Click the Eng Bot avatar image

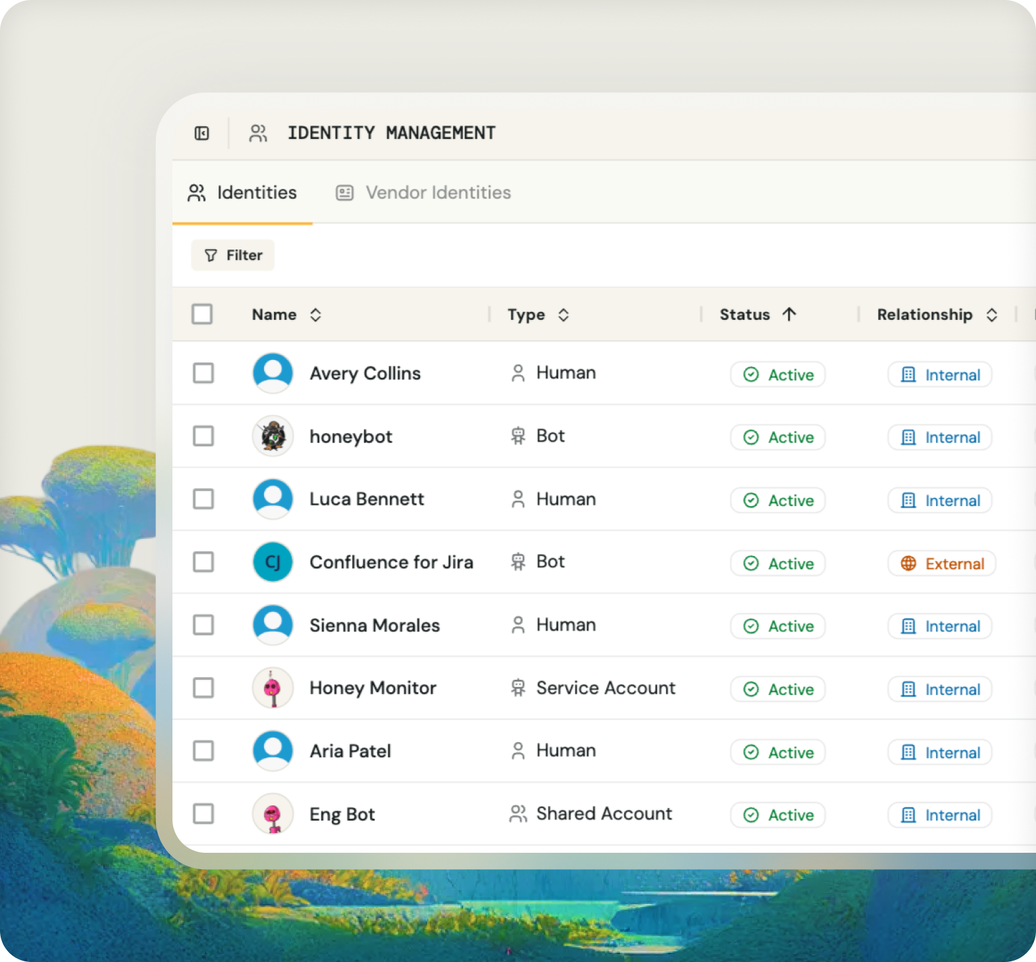273,814
